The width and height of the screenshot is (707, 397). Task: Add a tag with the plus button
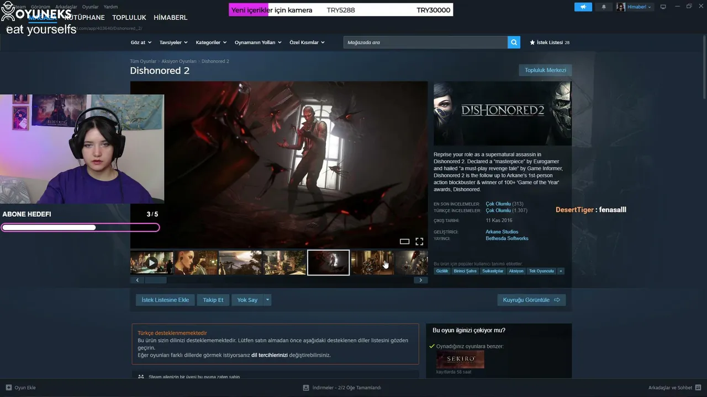click(561, 271)
